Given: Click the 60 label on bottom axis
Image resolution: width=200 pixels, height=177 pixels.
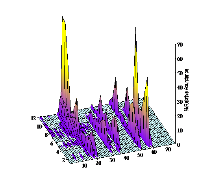Looking at the screenshot, I should click(154, 152).
